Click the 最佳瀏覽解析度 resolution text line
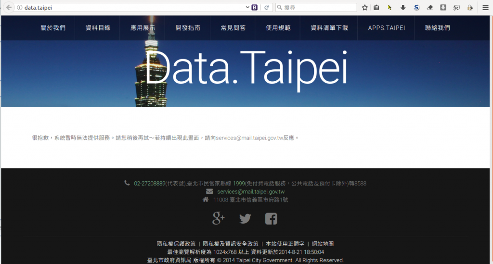The width and height of the screenshot is (493, 264). (x=246, y=252)
